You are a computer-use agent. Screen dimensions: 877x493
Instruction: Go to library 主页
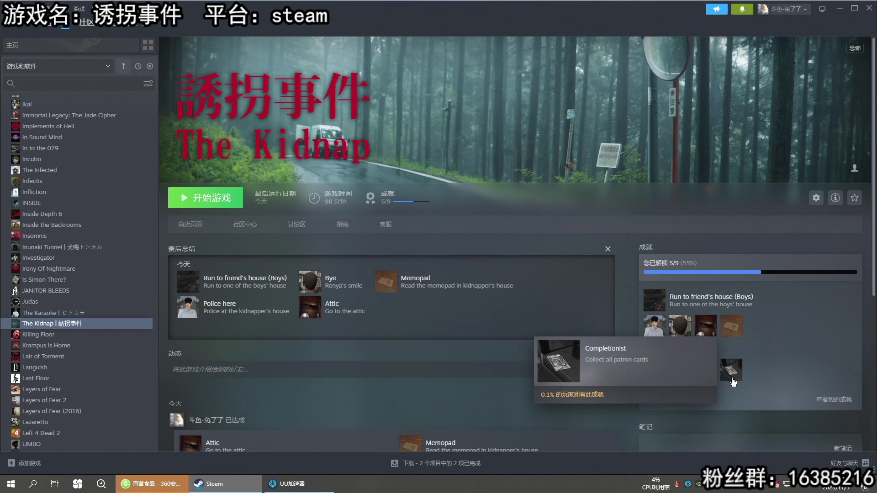pos(71,45)
